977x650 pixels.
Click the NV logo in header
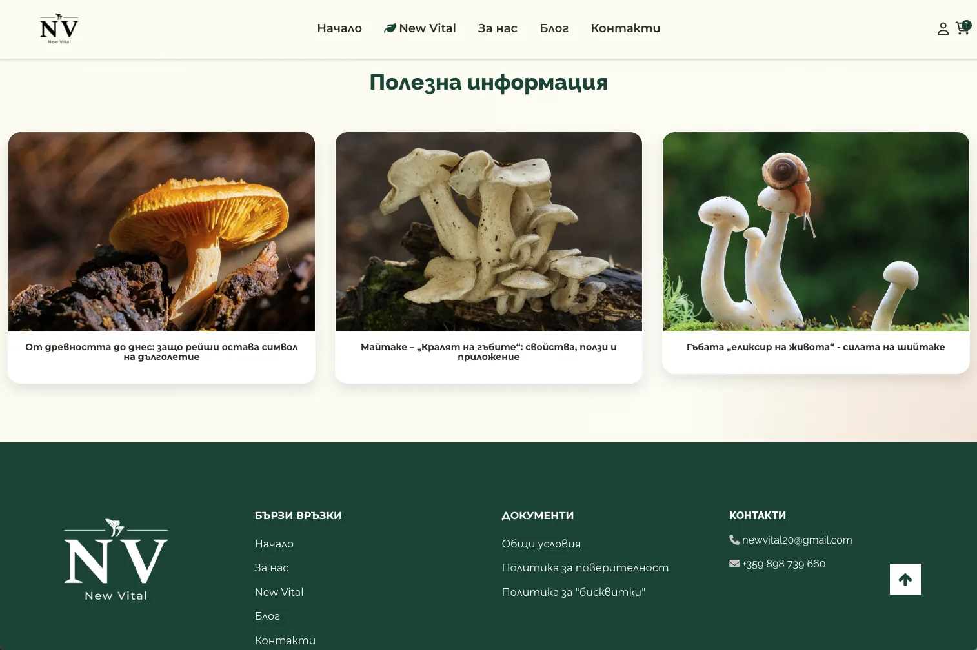point(59,28)
